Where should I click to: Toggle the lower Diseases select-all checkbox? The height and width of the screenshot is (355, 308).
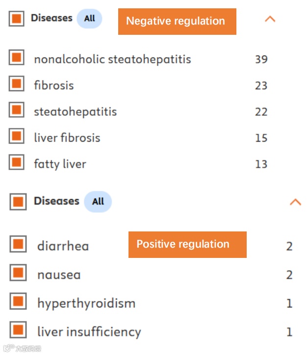click(18, 202)
